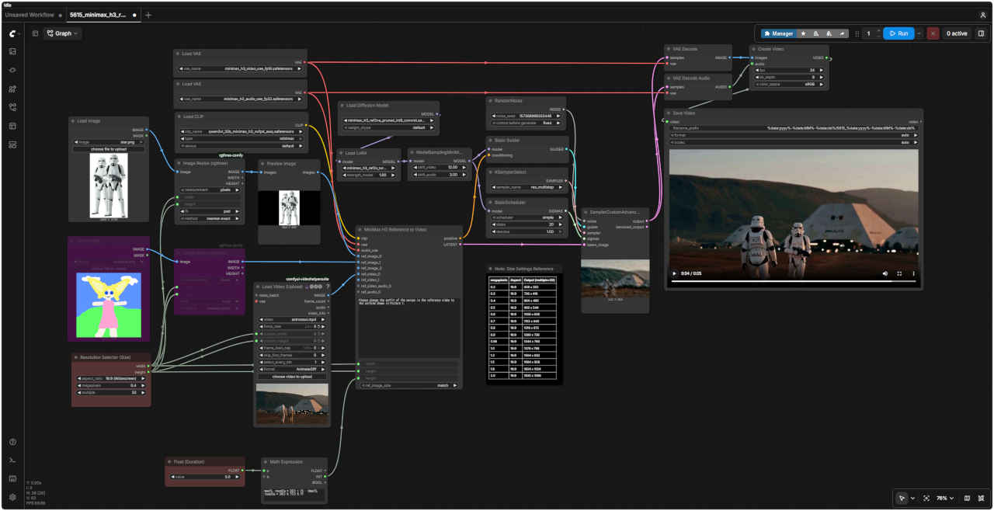Change ref_image_size match in MiniMax node
Image resolution: width=994 pixels, height=511 pixels.
(x=408, y=384)
